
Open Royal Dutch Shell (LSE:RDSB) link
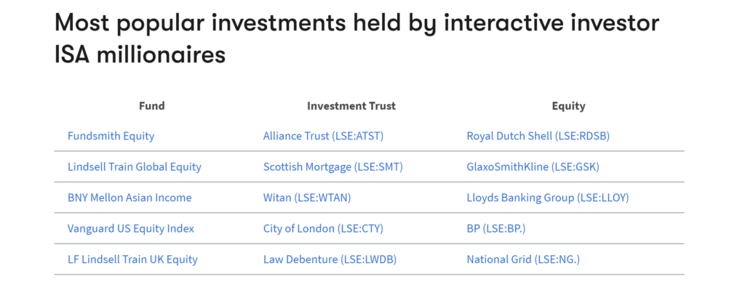click(x=538, y=136)
